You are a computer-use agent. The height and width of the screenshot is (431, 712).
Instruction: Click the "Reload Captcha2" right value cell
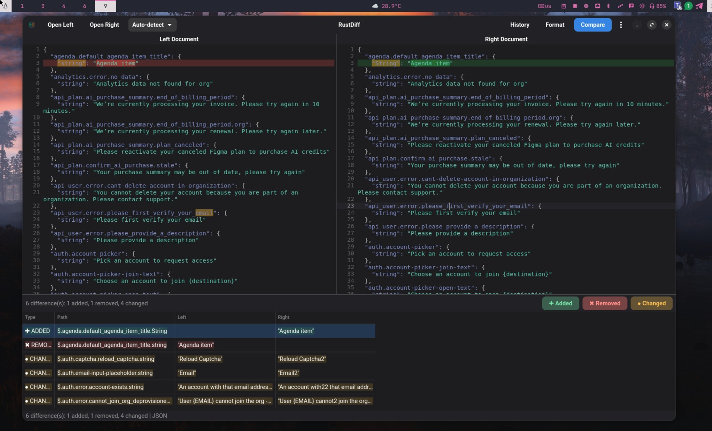click(x=325, y=359)
